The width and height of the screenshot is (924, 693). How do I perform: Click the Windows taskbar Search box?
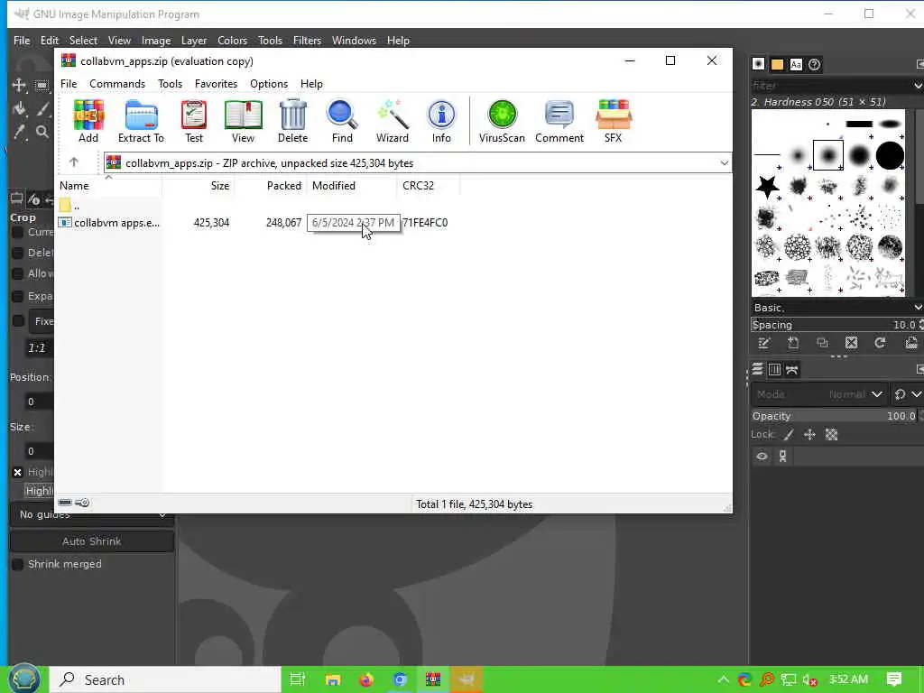[165, 679]
